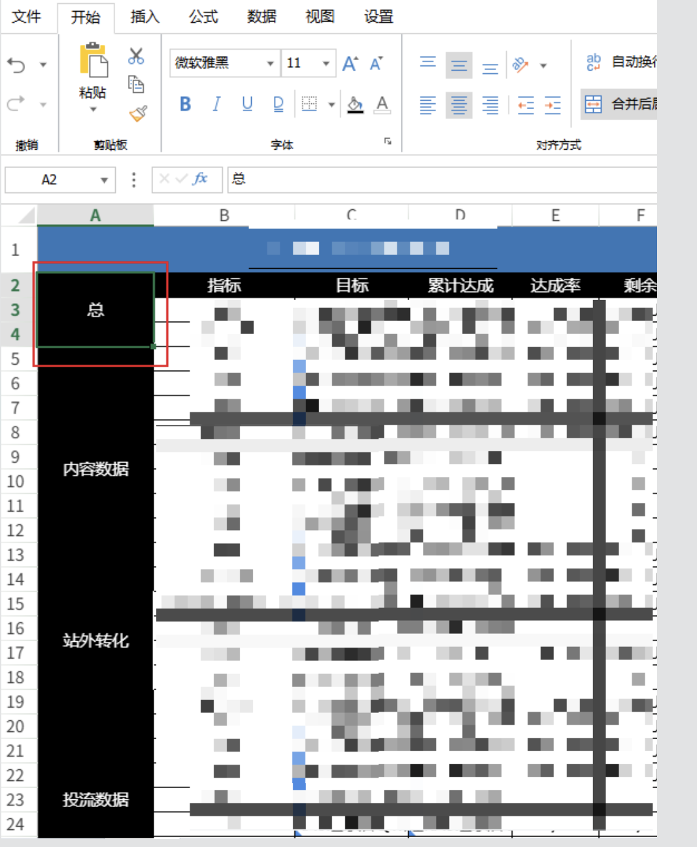Click the insert function fx icon
Image resolution: width=697 pixels, height=847 pixels.
click(200, 179)
